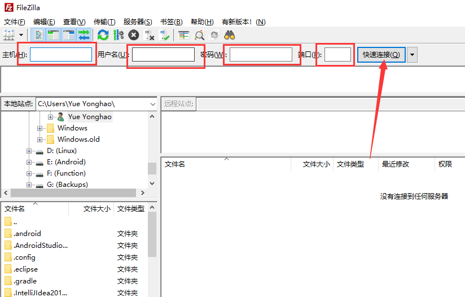This screenshot has height=297, width=465.
Task: Click the FileZilla logo in title bar
Action: click(x=9, y=7)
